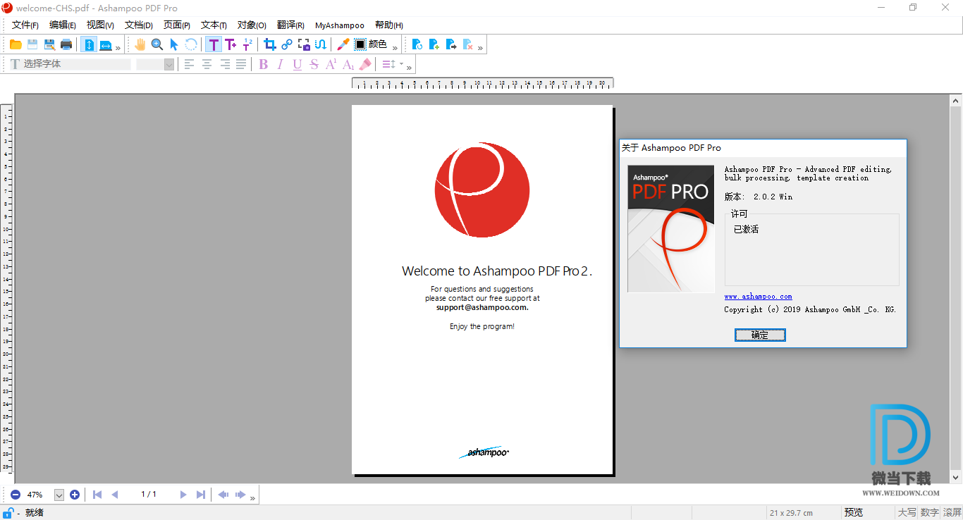Image resolution: width=963 pixels, height=520 pixels.
Task: Click the print icon
Action: (66, 44)
